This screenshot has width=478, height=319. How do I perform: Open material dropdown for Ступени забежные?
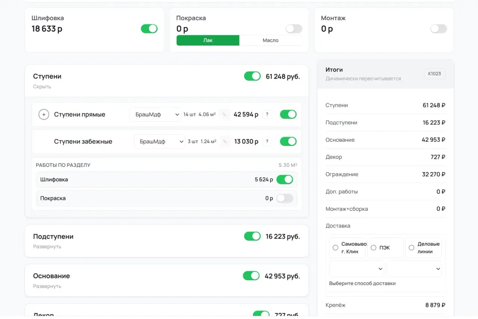click(159, 141)
